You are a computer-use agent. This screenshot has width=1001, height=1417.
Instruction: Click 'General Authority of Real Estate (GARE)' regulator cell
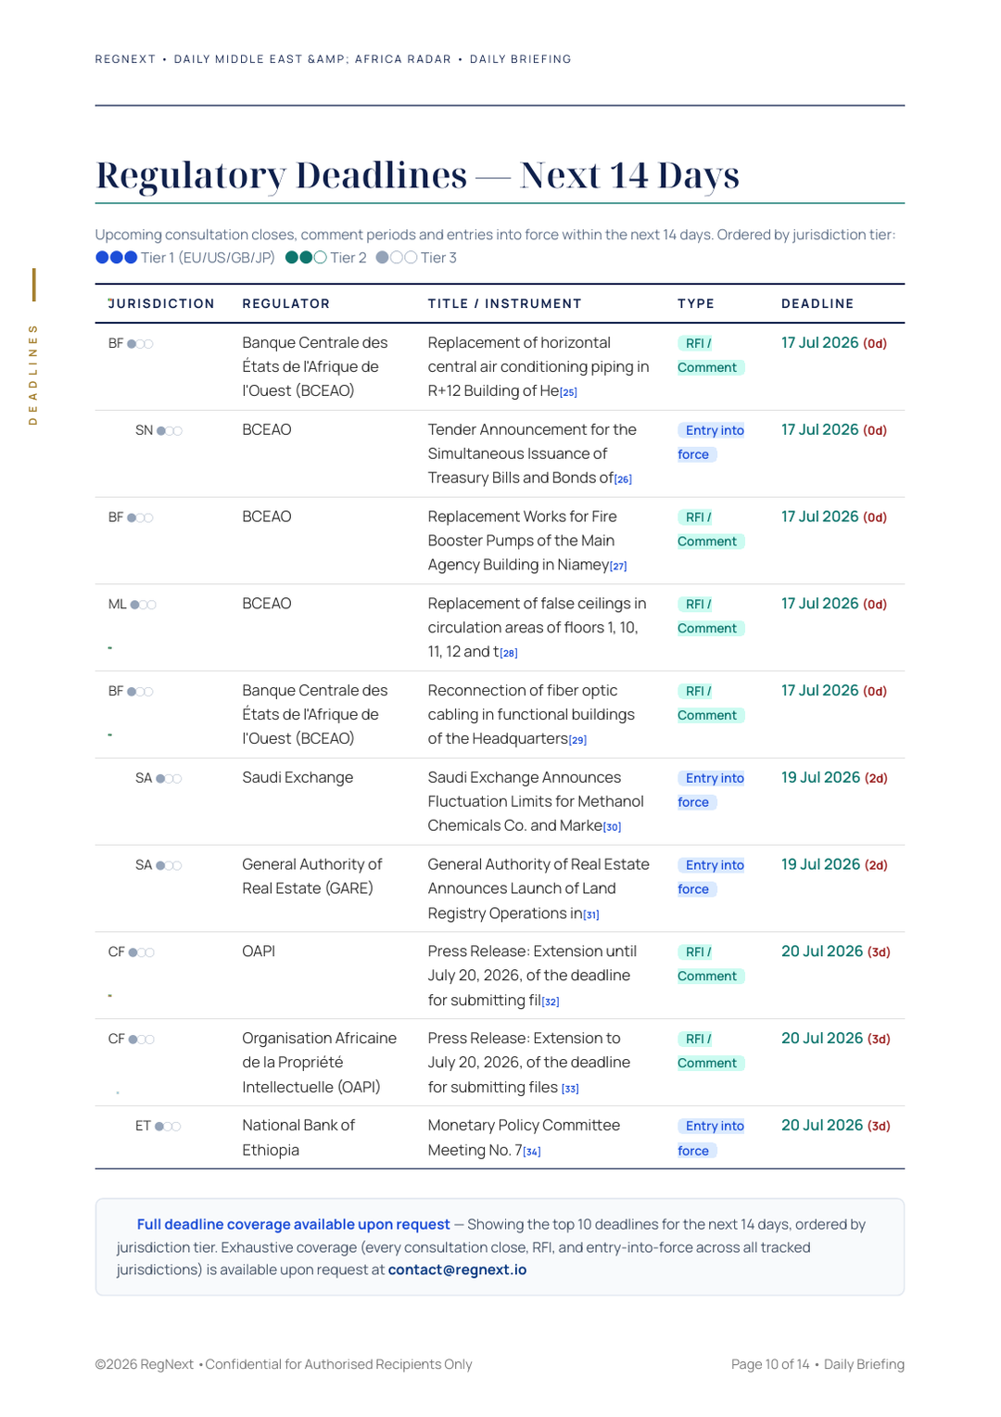point(311,876)
